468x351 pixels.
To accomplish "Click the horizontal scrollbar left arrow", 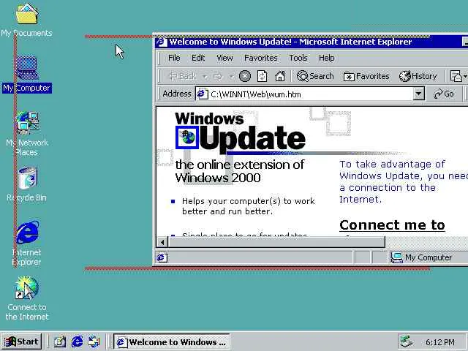I will tap(162, 242).
